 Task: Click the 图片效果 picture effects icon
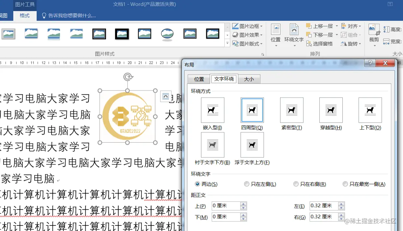(236, 35)
